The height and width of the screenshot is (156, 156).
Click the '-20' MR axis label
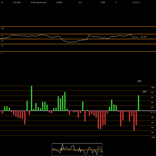coord(152,118)
